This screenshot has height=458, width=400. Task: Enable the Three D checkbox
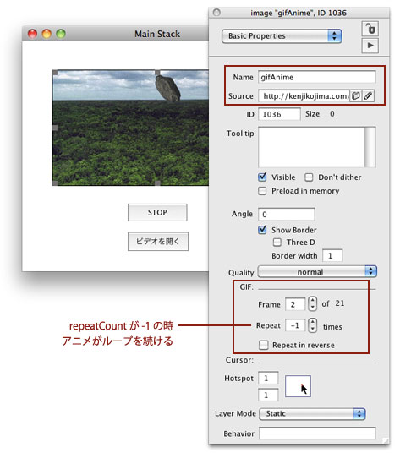coord(277,243)
